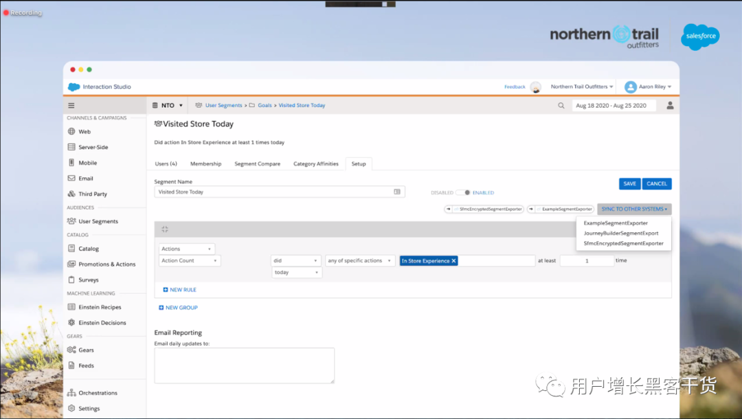Click the Catalog icon in sidebar
This screenshot has height=419, width=742.
[x=71, y=248]
